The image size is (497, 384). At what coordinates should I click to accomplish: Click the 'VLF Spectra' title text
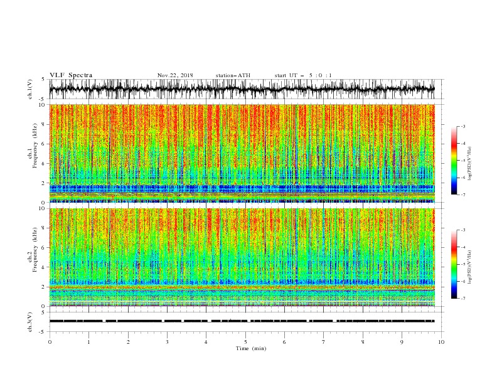tap(71, 75)
